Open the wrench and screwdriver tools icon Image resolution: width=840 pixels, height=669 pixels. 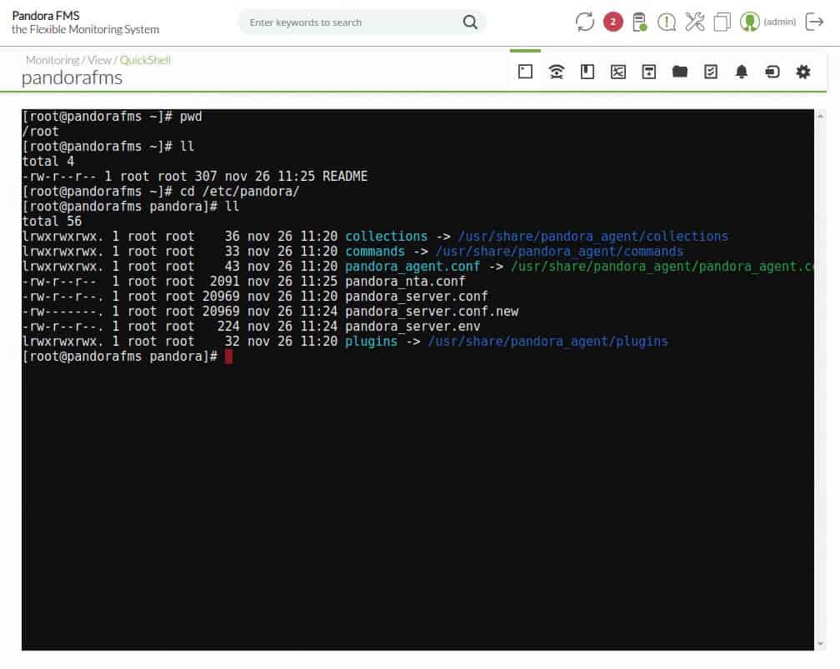click(695, 22)
